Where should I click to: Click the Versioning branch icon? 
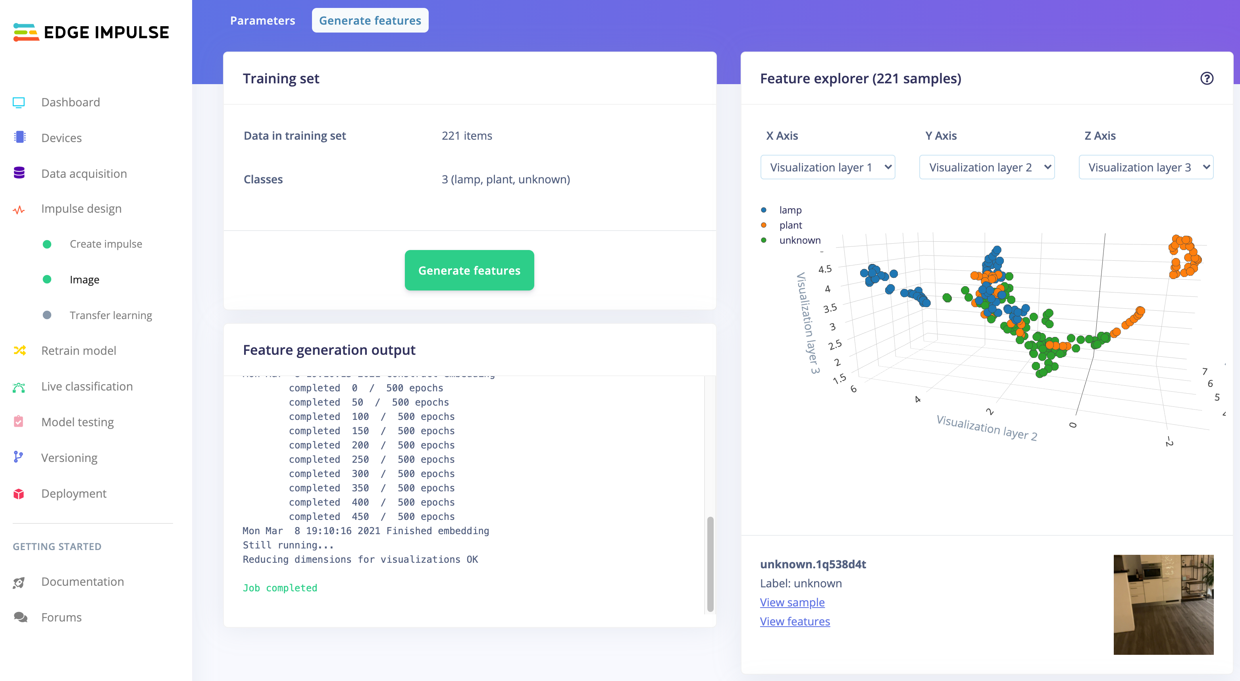click(x=19, y=457)
